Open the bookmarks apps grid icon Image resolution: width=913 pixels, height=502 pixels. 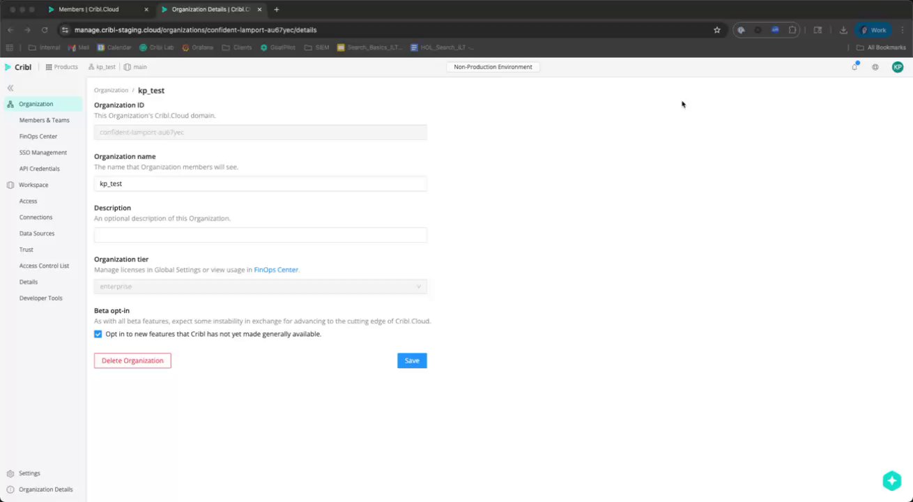tap(10, 47)
